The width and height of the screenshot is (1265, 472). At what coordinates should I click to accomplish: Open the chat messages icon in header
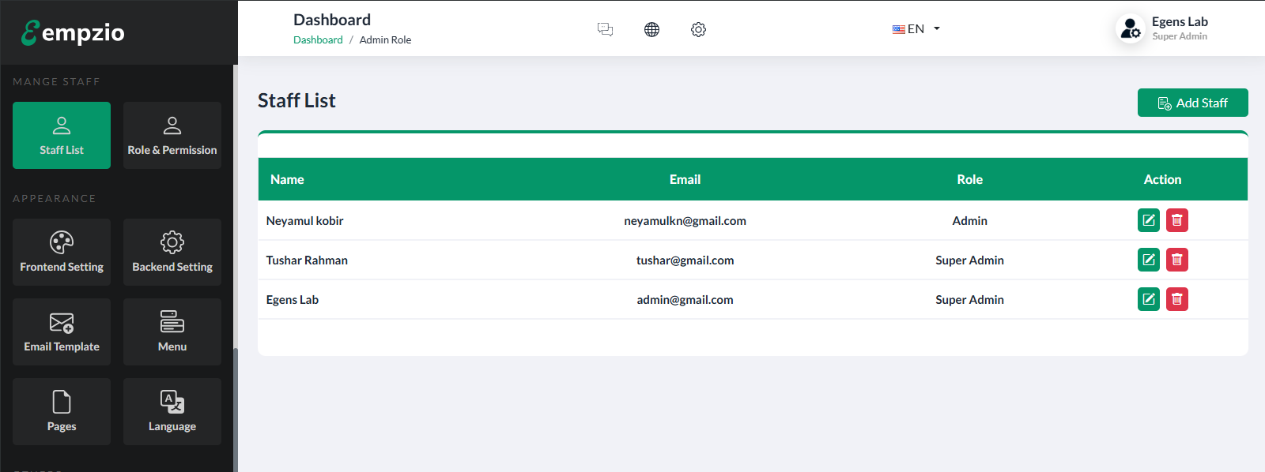[605, 29]
